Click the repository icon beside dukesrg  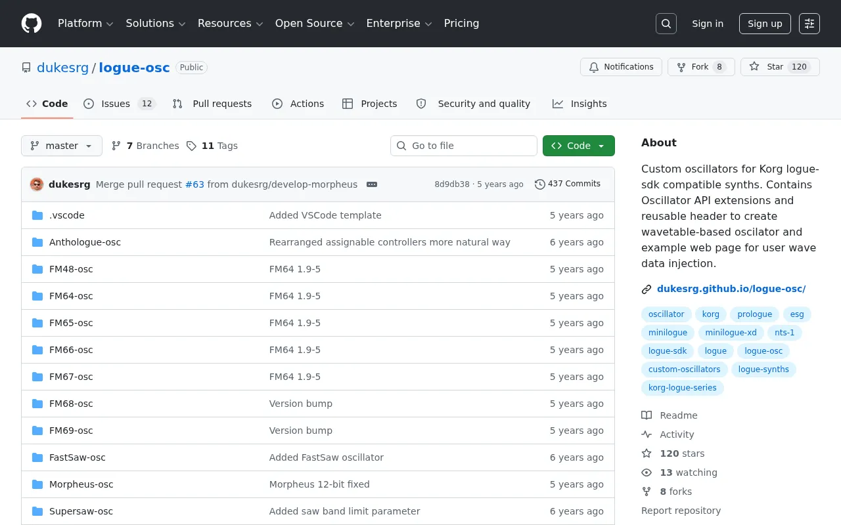pyautogui.click(x=26, y=68)
